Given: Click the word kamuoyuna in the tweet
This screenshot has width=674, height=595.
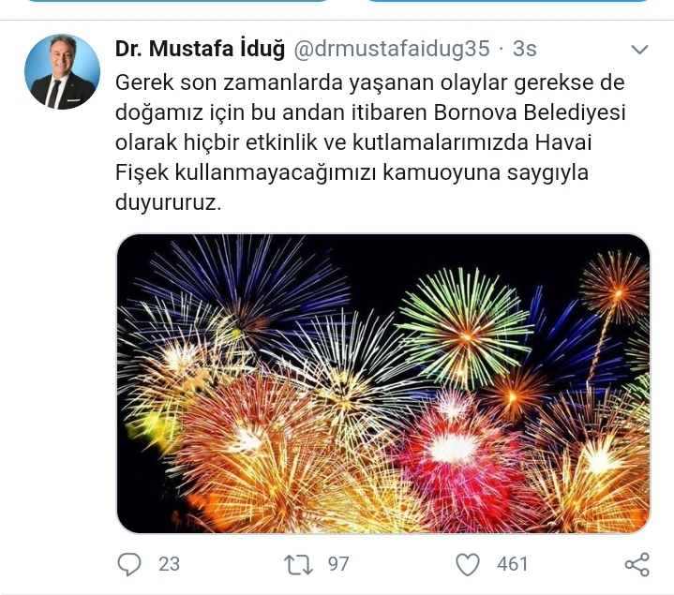Looking at the screenshot, I should coord(442,172).
